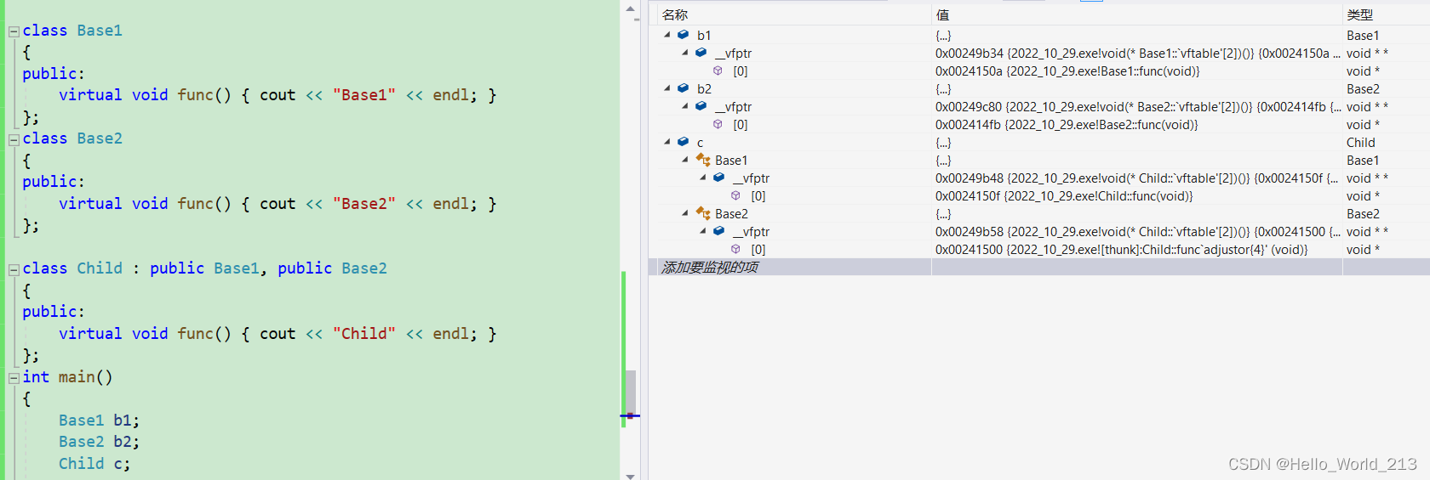Select Base2::vftable value of b2's _vfptr
Image resolution: width=1430 pixels, height=480 pixels.
click(x=1138, y=106)
